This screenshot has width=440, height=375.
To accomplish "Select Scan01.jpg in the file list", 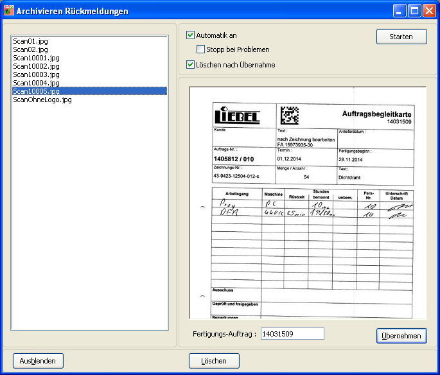I will click(x=30, y=41).
